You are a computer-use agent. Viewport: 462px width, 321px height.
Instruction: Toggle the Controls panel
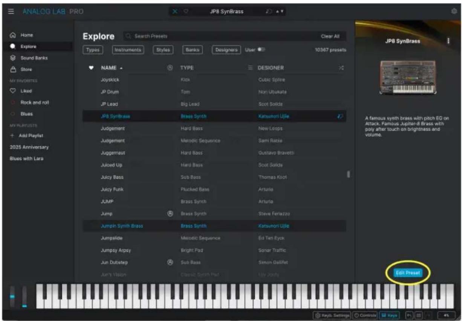coord(365,315)
